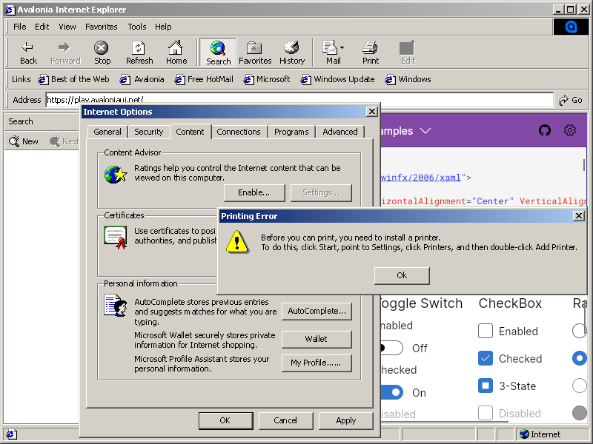Open the File menu
The height and width of the screenshot is (444, 593).
[20, 27]
